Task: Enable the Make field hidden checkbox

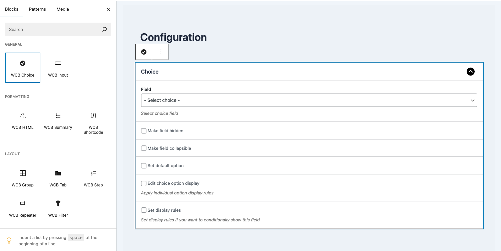Action: (144, 131)
